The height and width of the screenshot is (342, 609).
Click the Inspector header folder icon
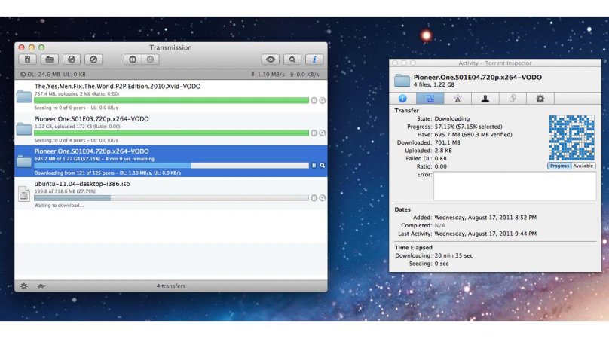pos(402,81)
